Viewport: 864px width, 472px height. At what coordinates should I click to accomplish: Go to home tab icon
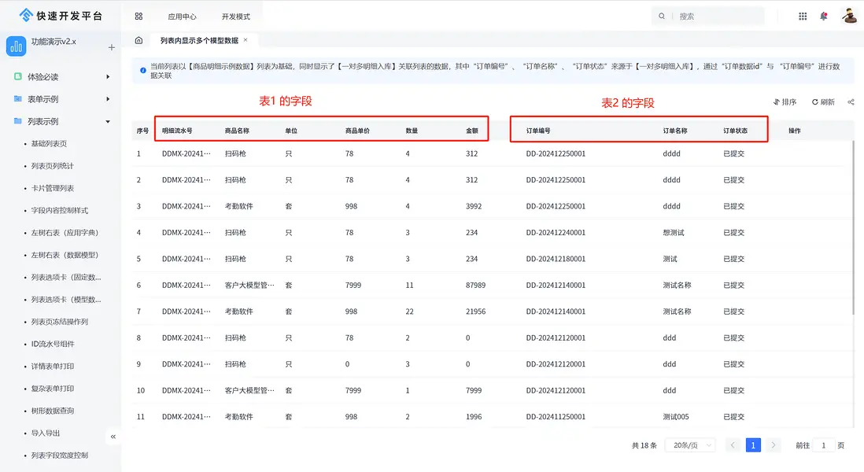(138, 40)
